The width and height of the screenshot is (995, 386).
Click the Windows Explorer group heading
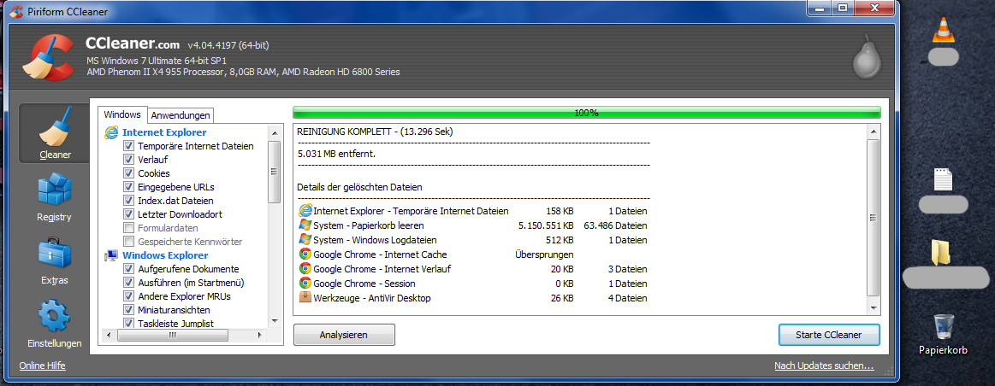click(165, 255)
